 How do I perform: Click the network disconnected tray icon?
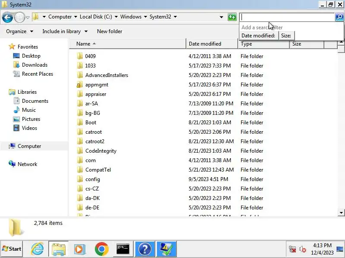click(292, 249)
